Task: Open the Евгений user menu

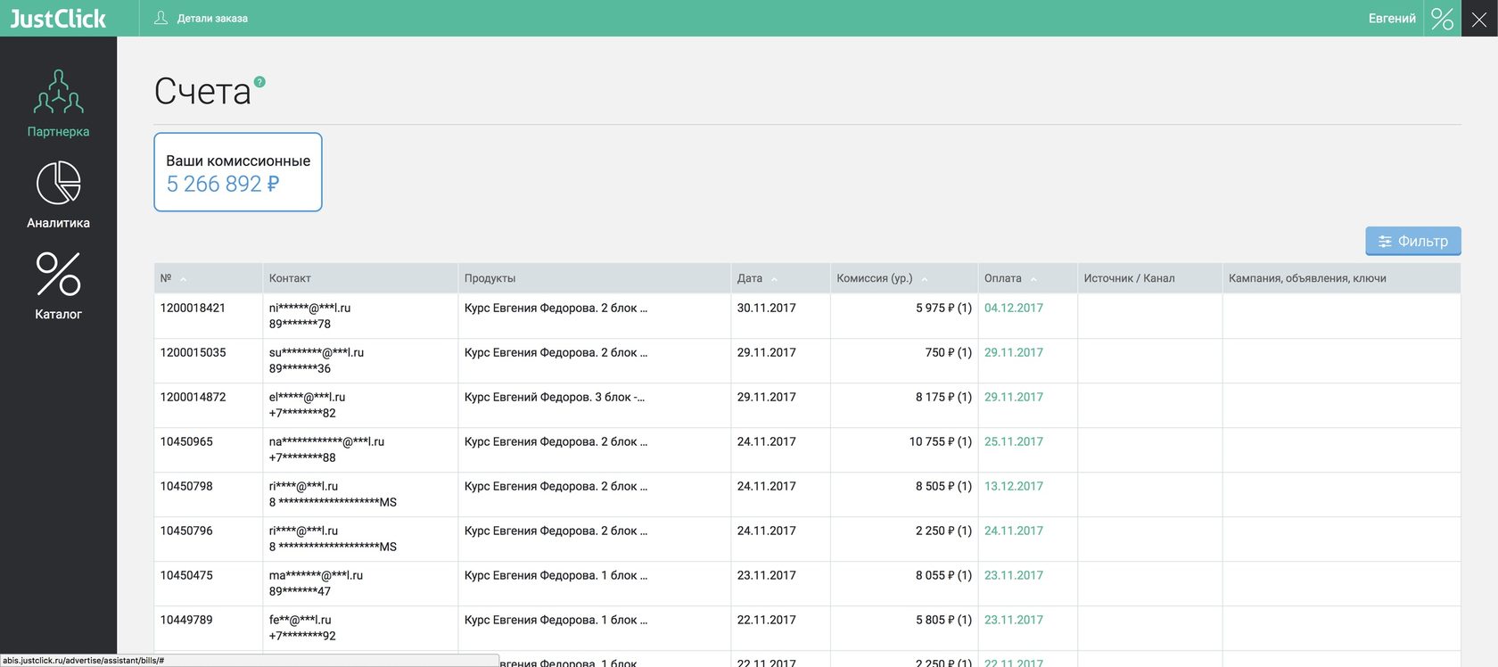Action: click(x=1391, y=19)
